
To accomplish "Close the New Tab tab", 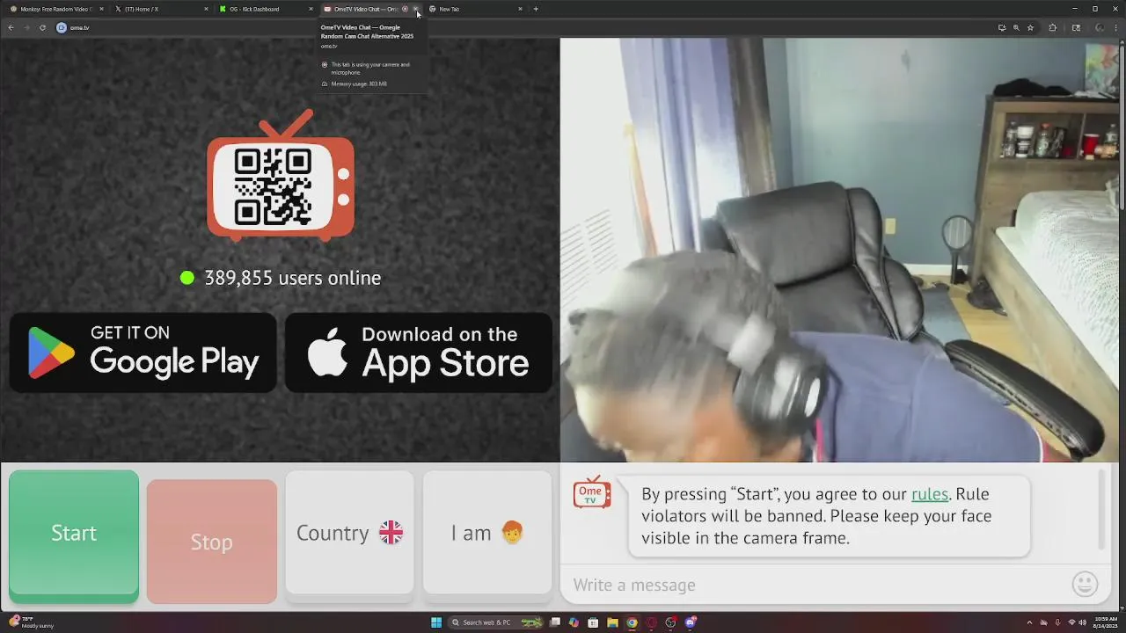I will tap(520, 9).
